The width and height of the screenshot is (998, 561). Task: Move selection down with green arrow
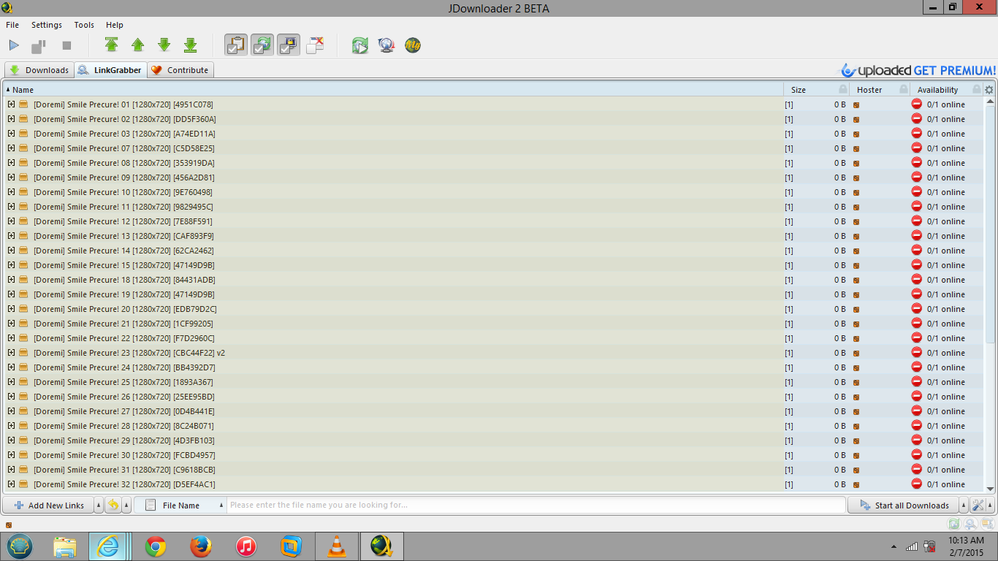pos(164,45)
